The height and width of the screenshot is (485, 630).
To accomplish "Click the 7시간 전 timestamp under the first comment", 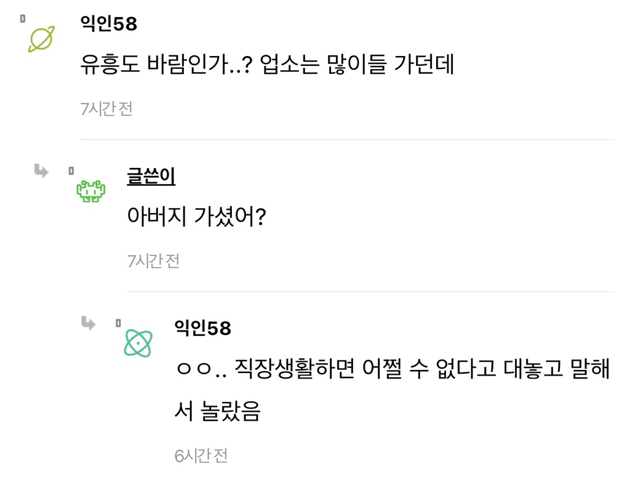I will [106, 109].
